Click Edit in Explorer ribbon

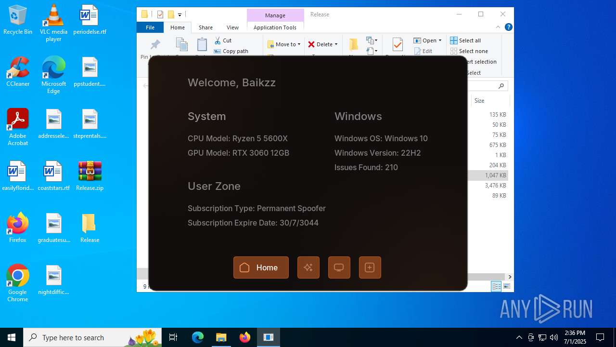pyautogui.click(x=423, y=51)
